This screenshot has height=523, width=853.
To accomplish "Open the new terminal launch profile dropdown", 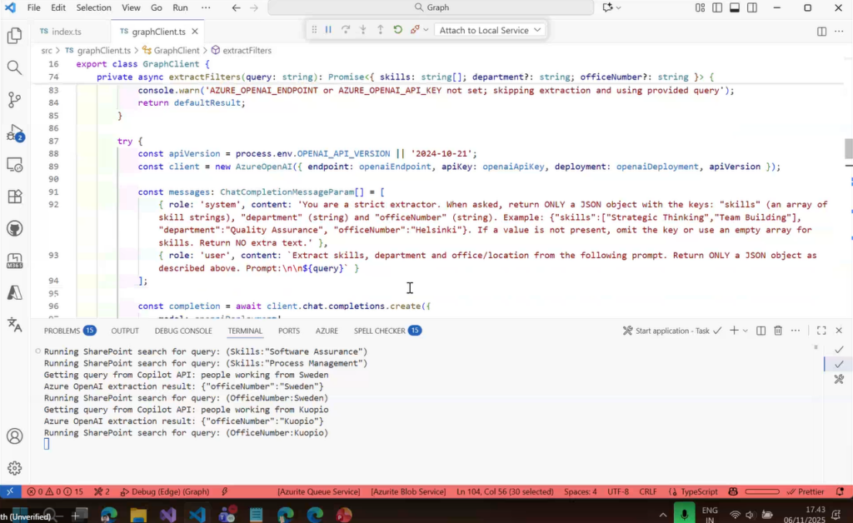I will point(746,331).
